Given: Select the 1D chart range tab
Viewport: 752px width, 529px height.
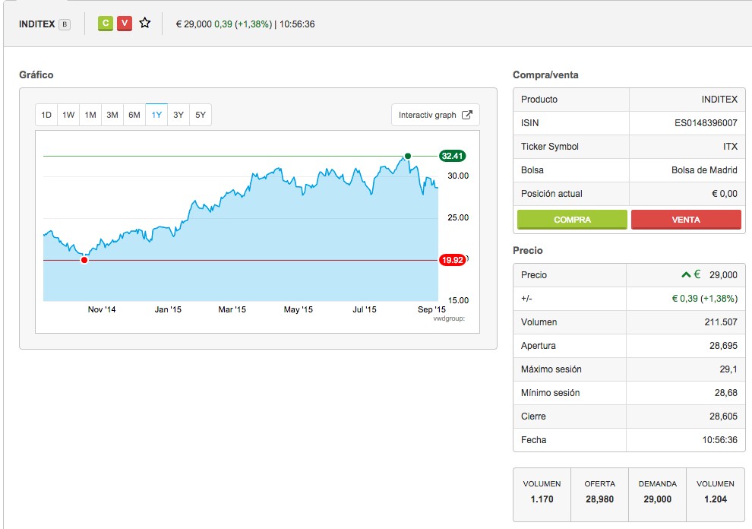Looking at the screenshot, I should coord(46,115).
